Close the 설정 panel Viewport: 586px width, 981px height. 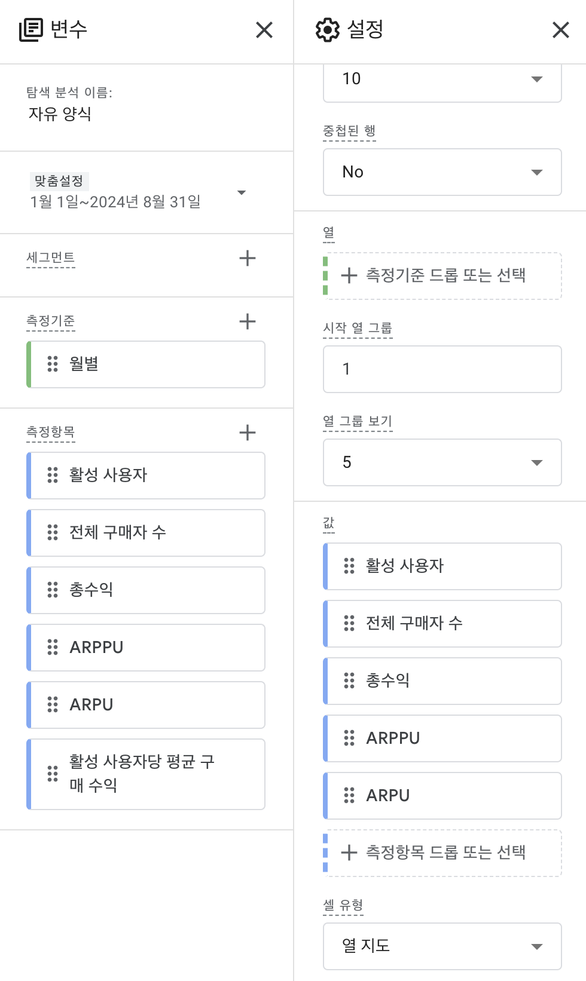[x=561, y=30]
